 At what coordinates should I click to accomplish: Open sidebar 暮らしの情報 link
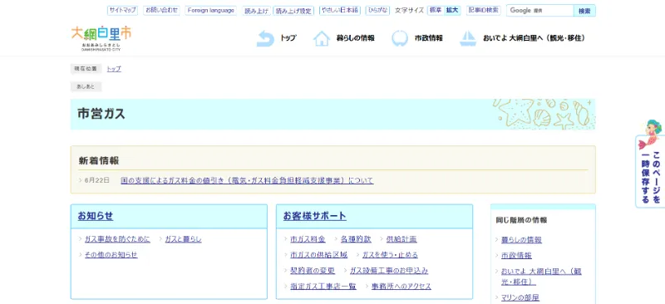click(521, 240)
